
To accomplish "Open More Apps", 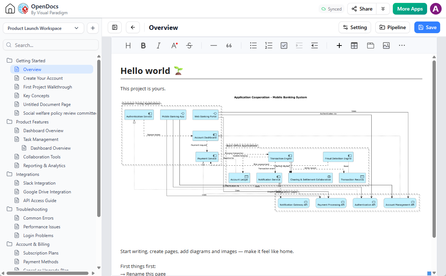I will pyautogui.click(x=410, y=9).
